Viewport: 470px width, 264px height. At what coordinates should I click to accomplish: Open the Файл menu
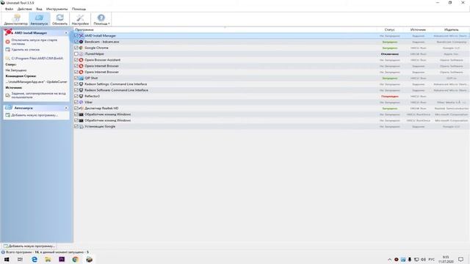[x=9, y=9]
